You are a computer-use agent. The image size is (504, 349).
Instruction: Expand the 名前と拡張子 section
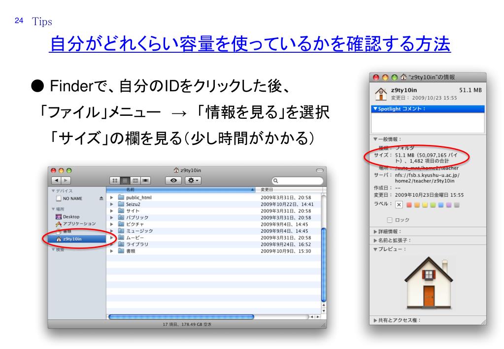point(375,240)
